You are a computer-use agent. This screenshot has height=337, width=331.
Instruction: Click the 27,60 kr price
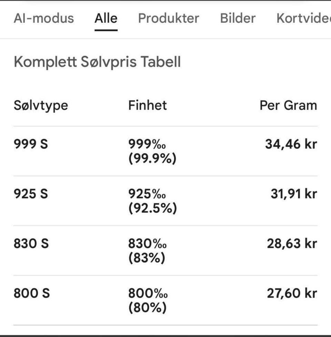292,293
